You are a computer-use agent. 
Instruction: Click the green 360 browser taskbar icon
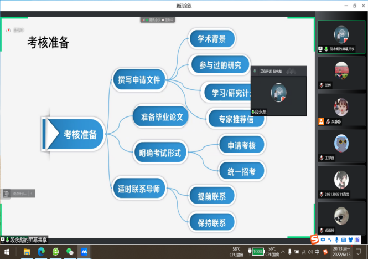[x=55, y=252]
